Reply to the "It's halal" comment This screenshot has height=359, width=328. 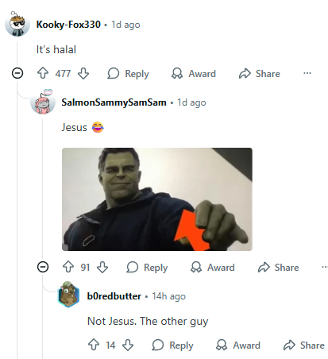(128, 74)
